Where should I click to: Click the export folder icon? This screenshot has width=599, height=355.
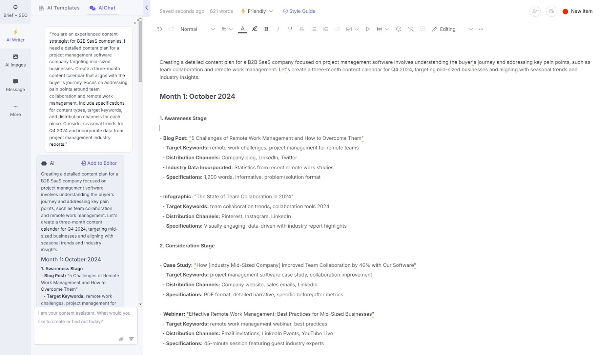pos(551,12)
